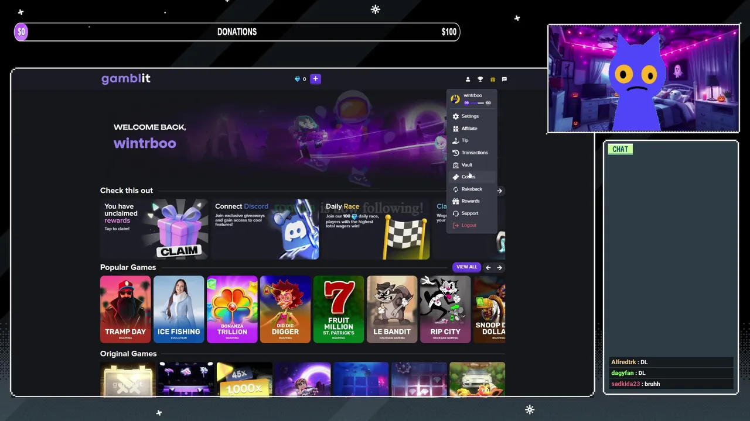
Task: Click the View All popular games button
Action: (466, 267)
